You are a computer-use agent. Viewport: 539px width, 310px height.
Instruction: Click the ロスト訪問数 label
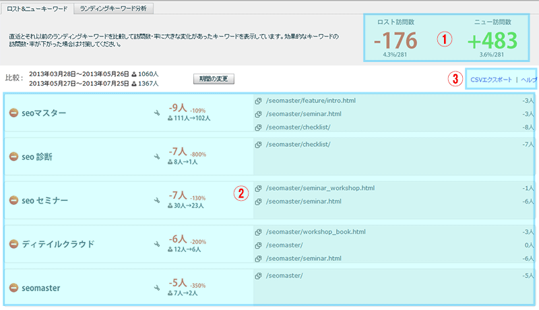click(x=395, y=22)
